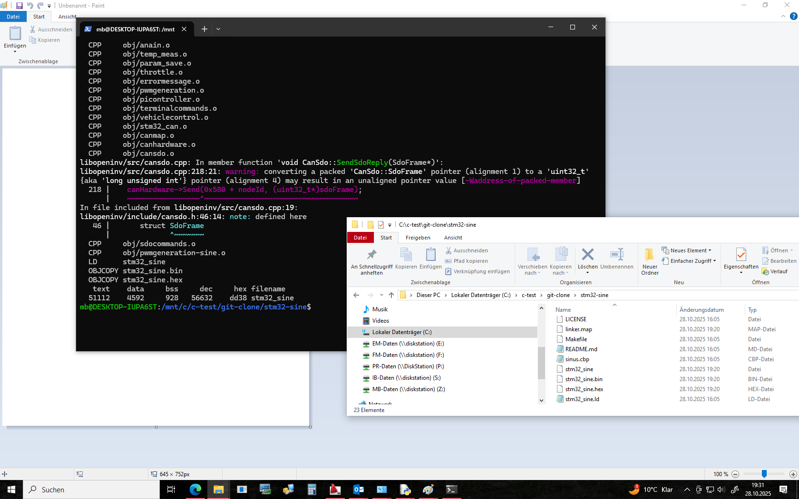Screen dimensions: 799x499
Task: Pin folder with An Schnellzugriff anheften
Action: [x=371, y=255]
